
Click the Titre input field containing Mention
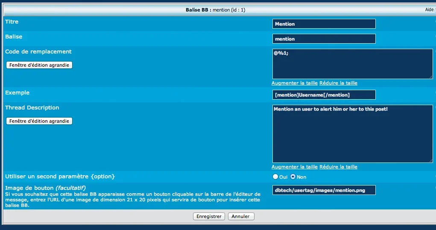coord(324,24)
